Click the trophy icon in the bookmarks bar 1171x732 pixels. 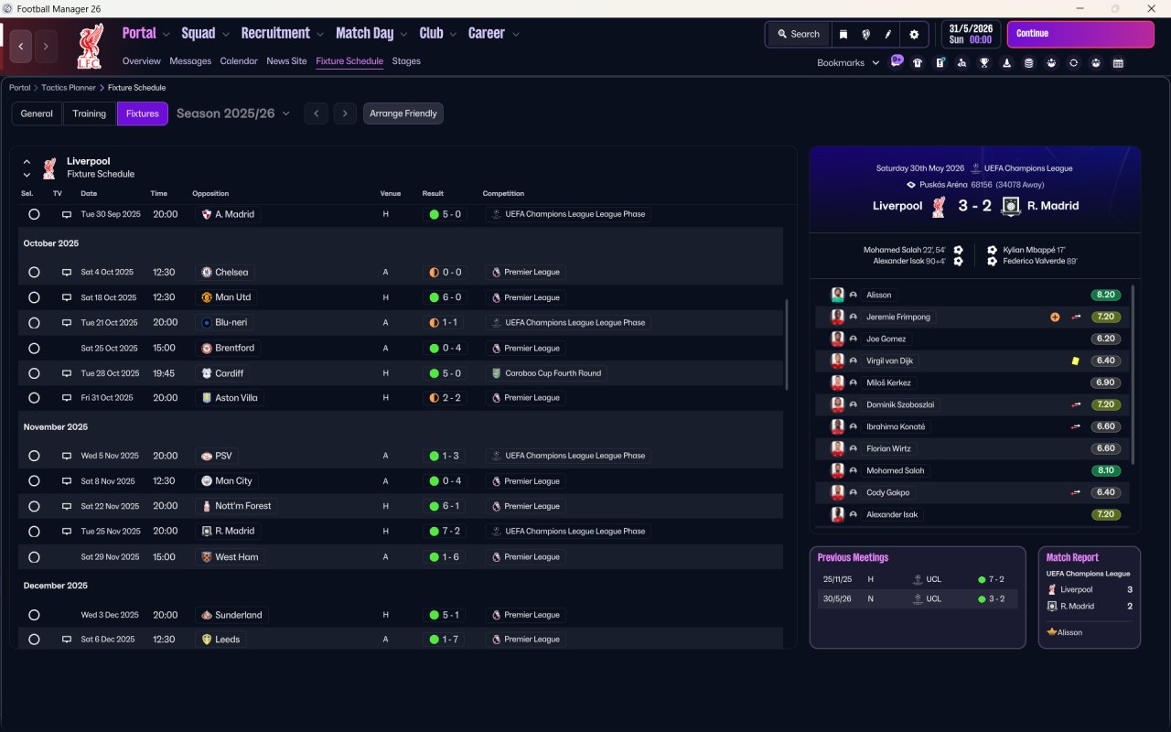coord(984,63)
